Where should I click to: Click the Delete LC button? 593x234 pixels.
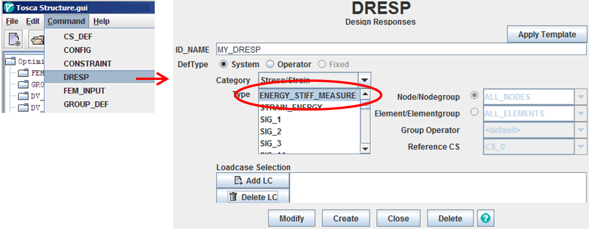coord(253,197)
